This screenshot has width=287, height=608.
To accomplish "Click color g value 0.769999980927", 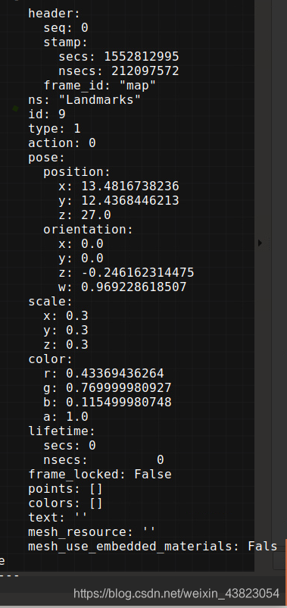I will [119, 387].
